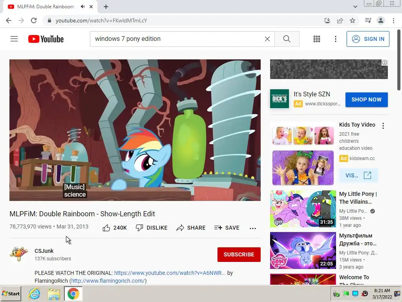
Task: Click the SIGN IN button
Action: [x=368, y=39]
